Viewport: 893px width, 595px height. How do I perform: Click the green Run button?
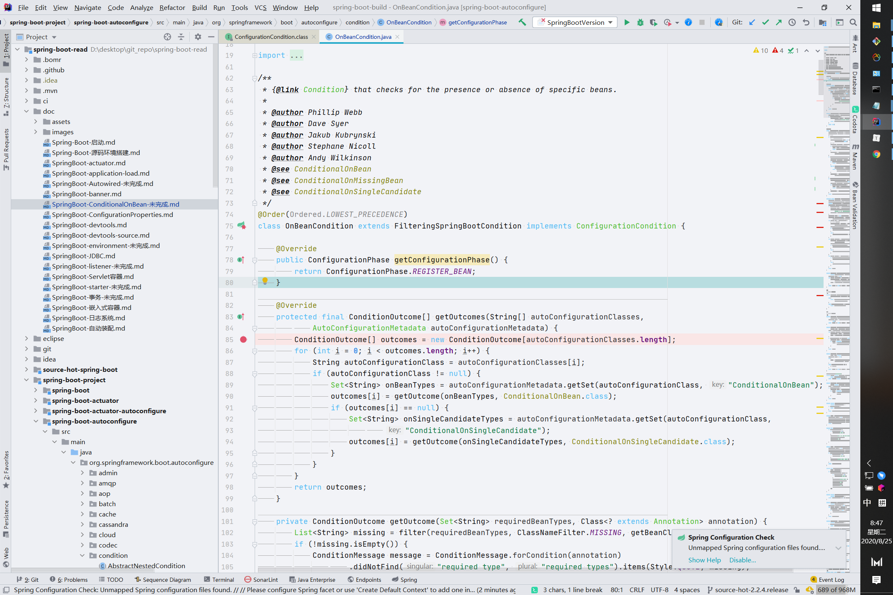pos(627,22)
